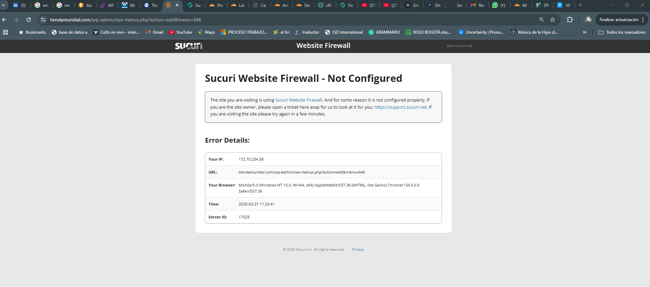This screenshot has width=650, height=287.
Task: Expand the hidden bookmarks chevron
Action: tap(585, 32)
